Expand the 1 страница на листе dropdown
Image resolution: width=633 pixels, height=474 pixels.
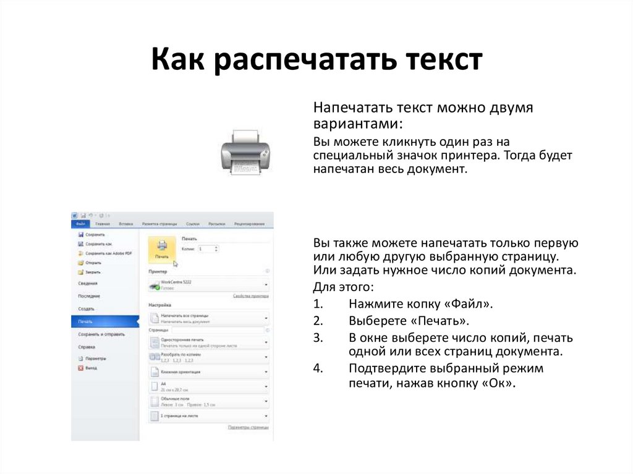pos(266,416)
